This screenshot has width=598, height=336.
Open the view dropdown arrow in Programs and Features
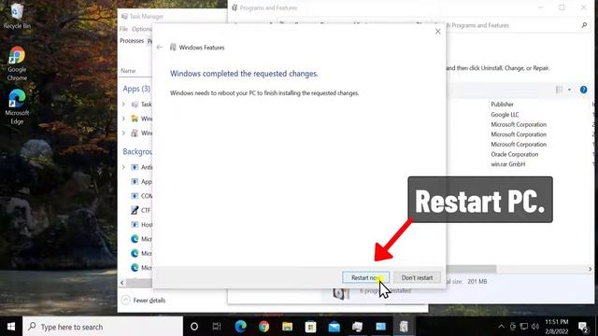pyautogui.click(x=569, y=90)
